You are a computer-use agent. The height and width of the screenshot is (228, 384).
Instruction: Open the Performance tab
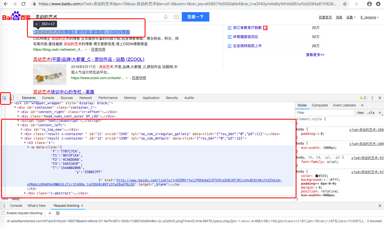tap(108, 98)
